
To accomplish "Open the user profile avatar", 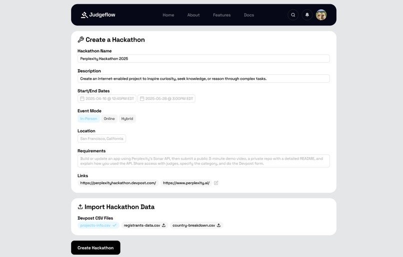I will (x=321, y=15).
